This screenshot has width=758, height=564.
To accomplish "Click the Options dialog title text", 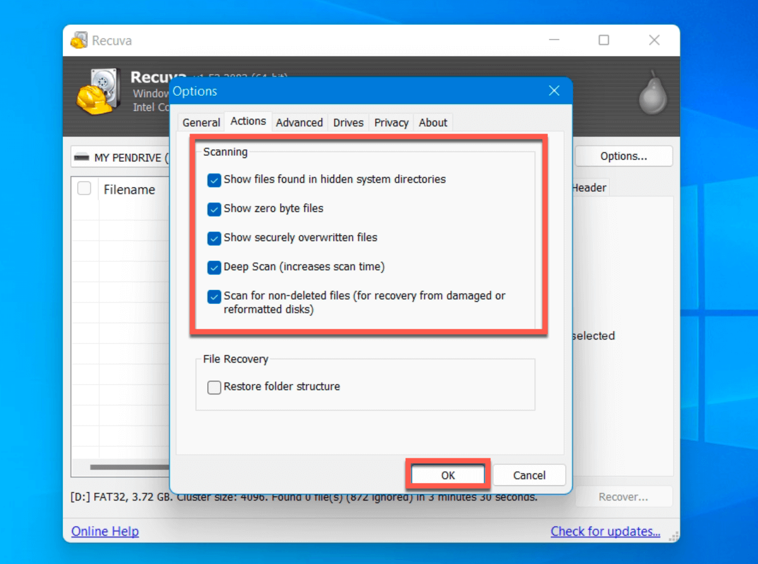I will pyautogui.click(x=195, y=91).
